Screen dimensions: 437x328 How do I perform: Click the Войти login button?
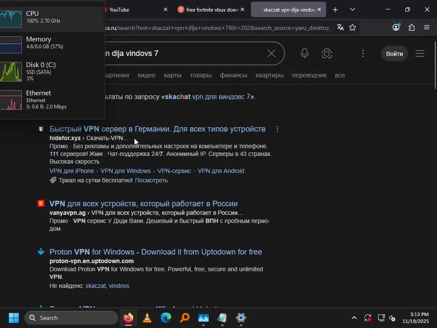pos(394,53)
